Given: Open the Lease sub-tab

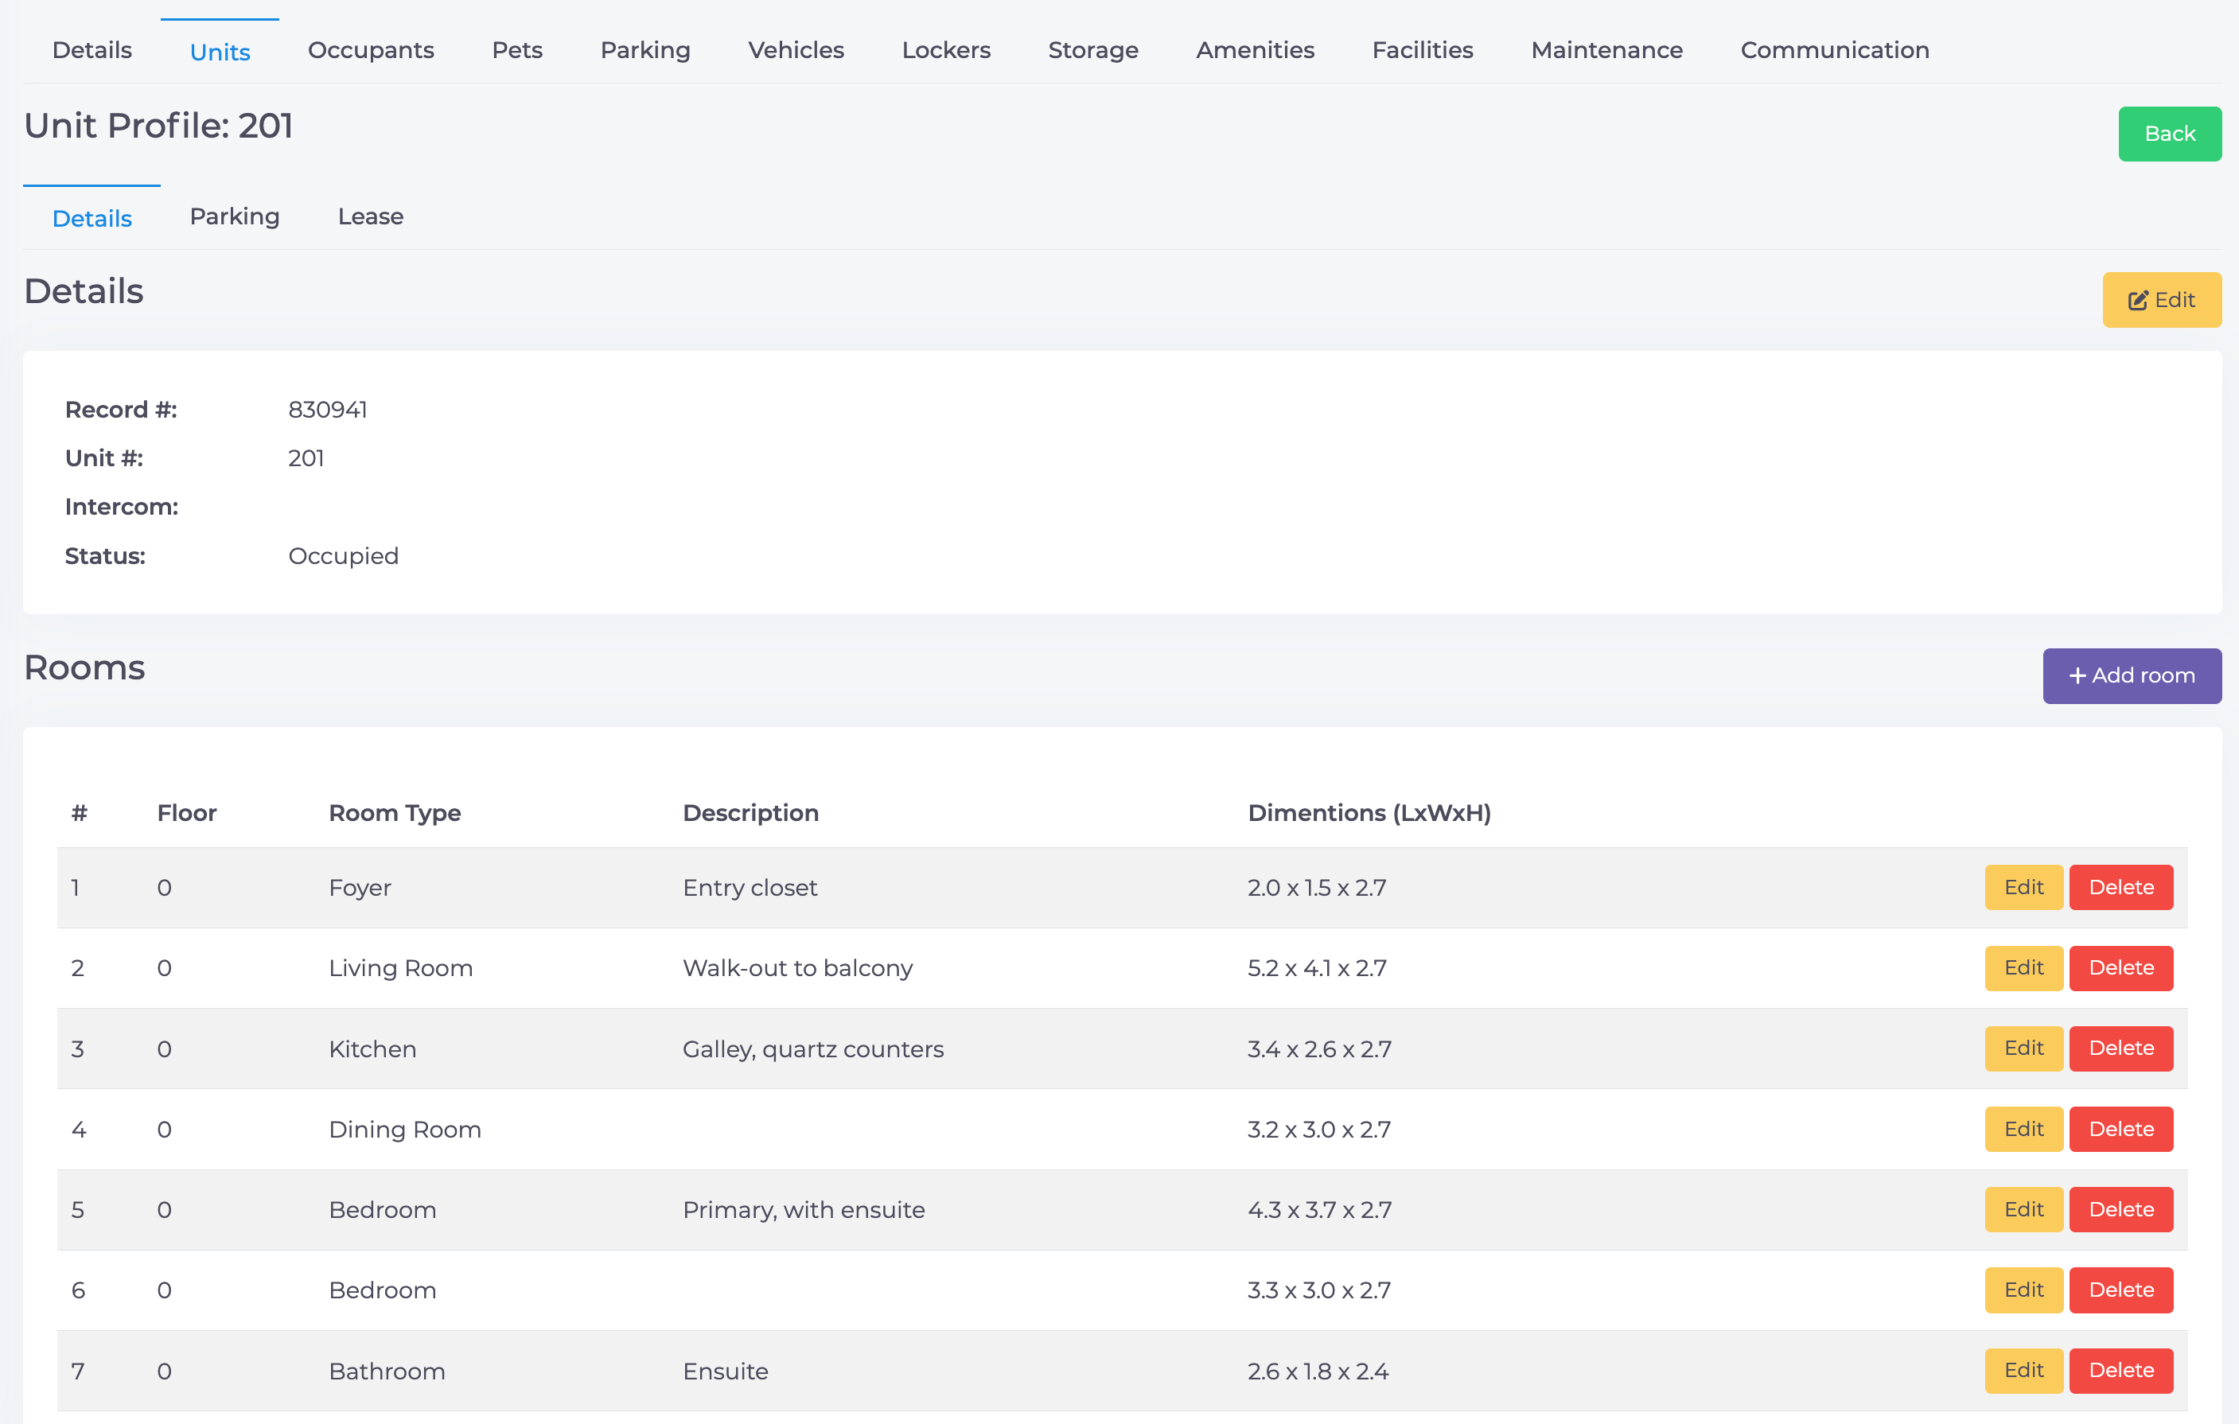Looking at the screenshot, I should [370, 216].
